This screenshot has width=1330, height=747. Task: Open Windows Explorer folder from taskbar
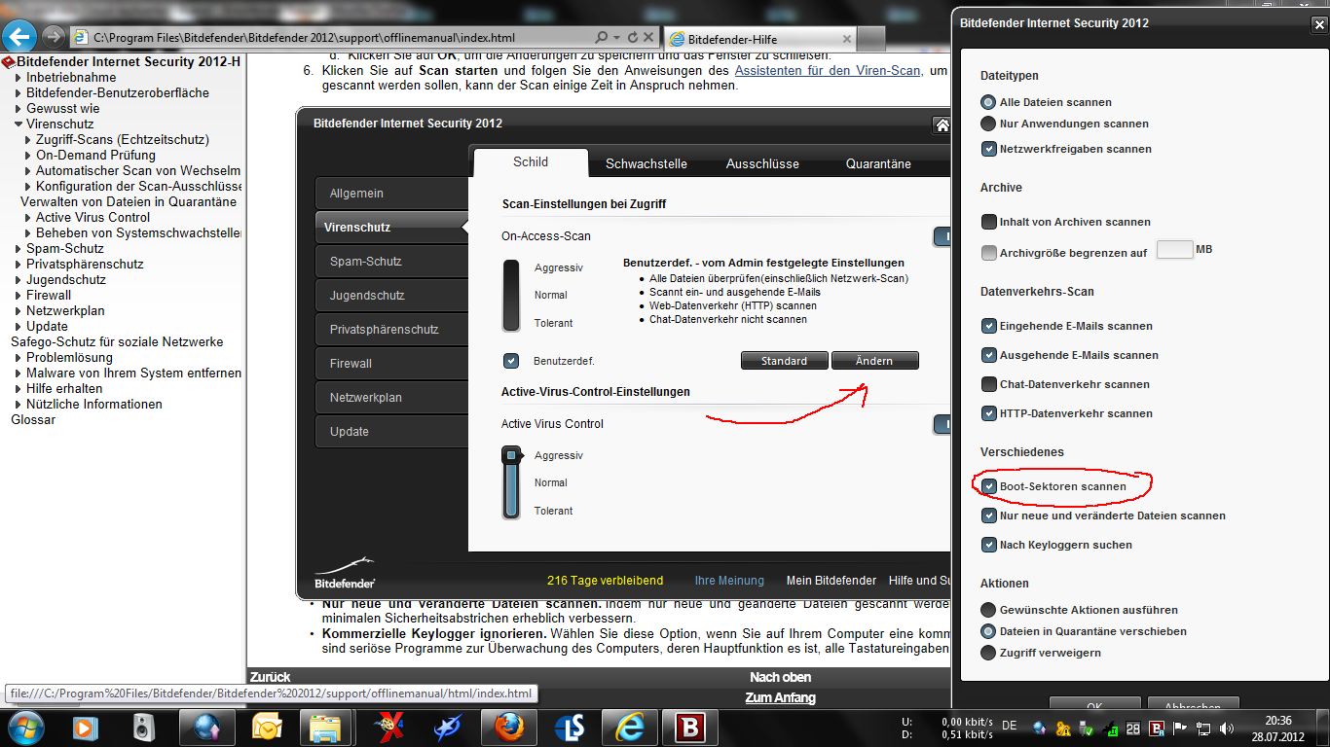pos(324,727)
